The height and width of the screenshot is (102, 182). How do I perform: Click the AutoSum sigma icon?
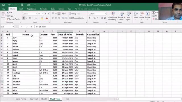[154, 12]
